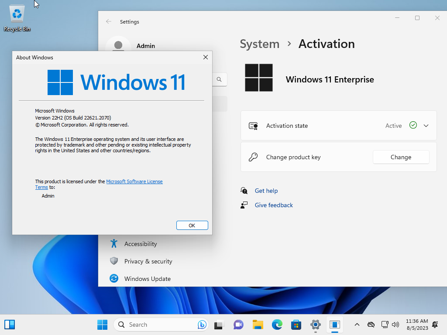
Task: Launch Microsoft Edge from taskbar
Action: (x=277, y=325)
